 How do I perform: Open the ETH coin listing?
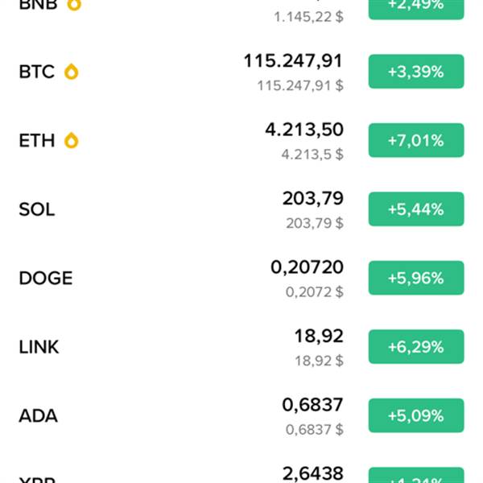point(37,141)
